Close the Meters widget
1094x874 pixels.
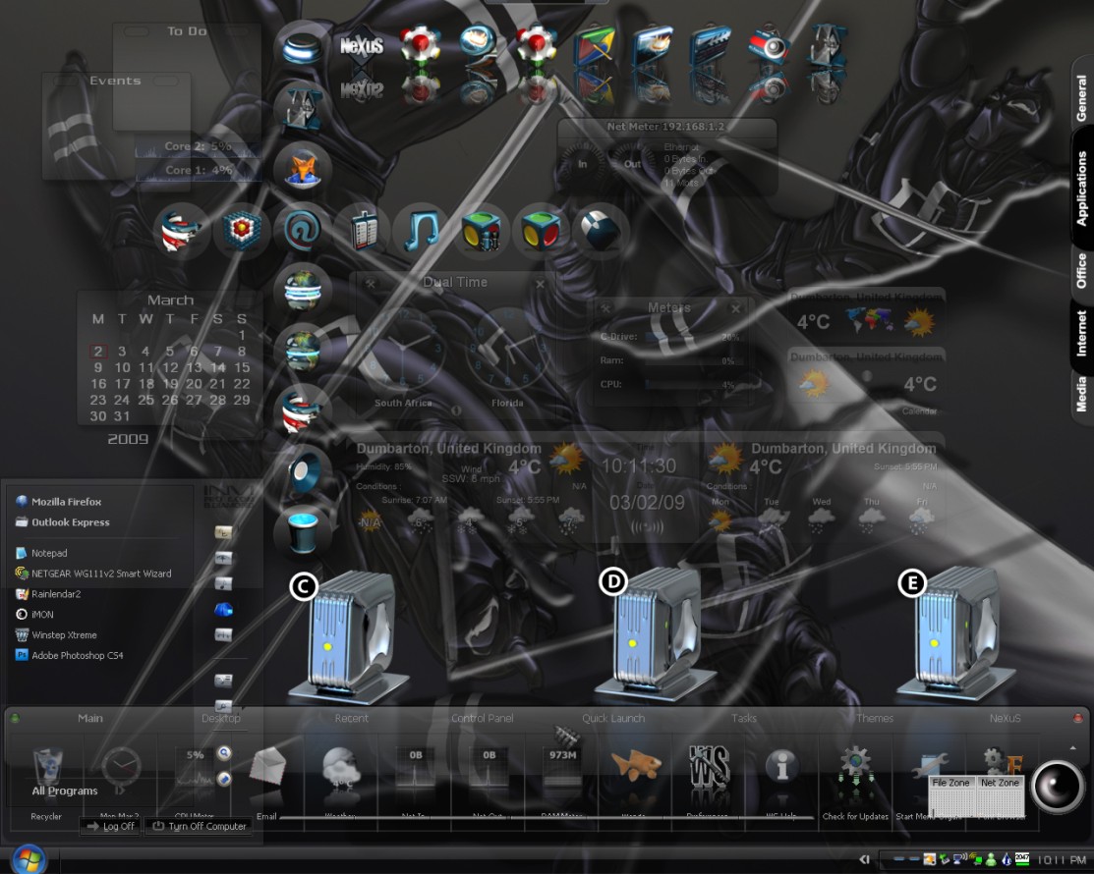(x=735, y=308)
